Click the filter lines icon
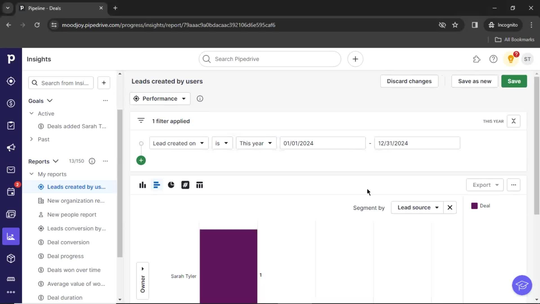The image size is (540, 304). [x=141, y=121]
